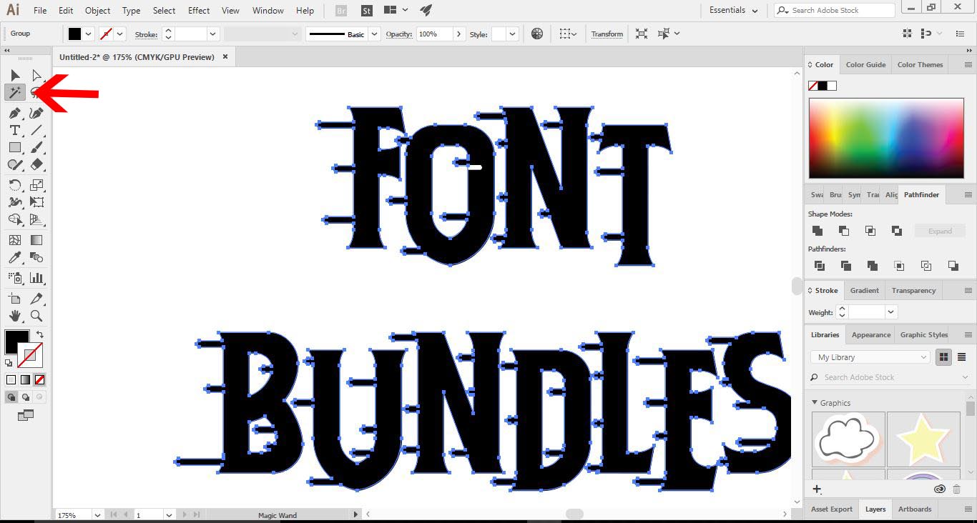Open the stroke color dropdown

pyautogui.click(x=120, y=34)
